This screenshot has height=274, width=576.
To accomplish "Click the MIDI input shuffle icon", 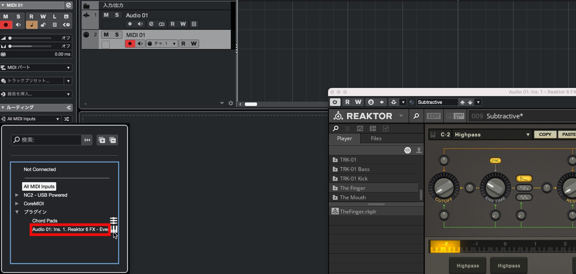I will (x=67, y=119).
